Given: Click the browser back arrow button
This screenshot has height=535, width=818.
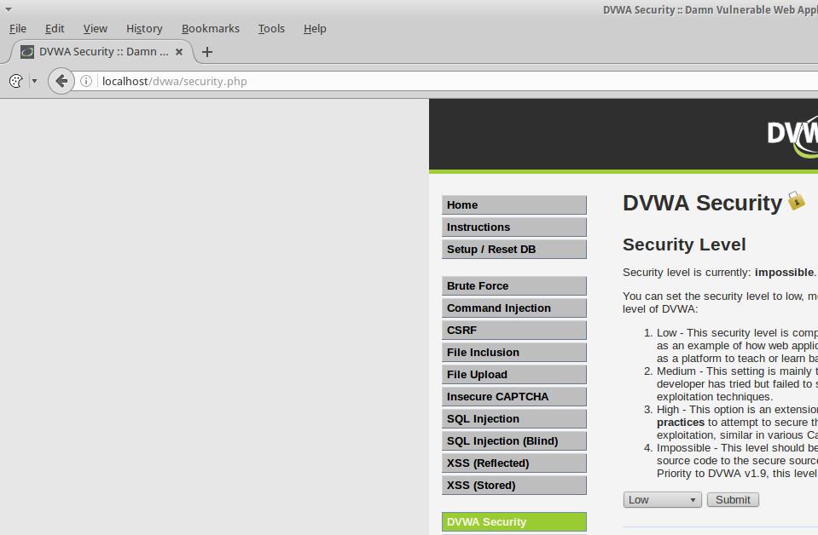Looking at the screenshot, I should [x=61, y=81].
